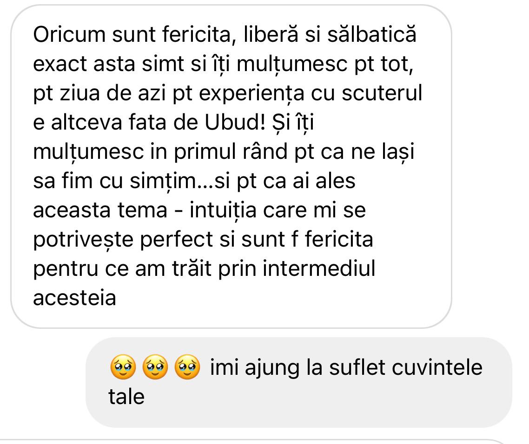Click the word "sălbatică" in first line
529x444 pixels.
(x=372, y=34)
